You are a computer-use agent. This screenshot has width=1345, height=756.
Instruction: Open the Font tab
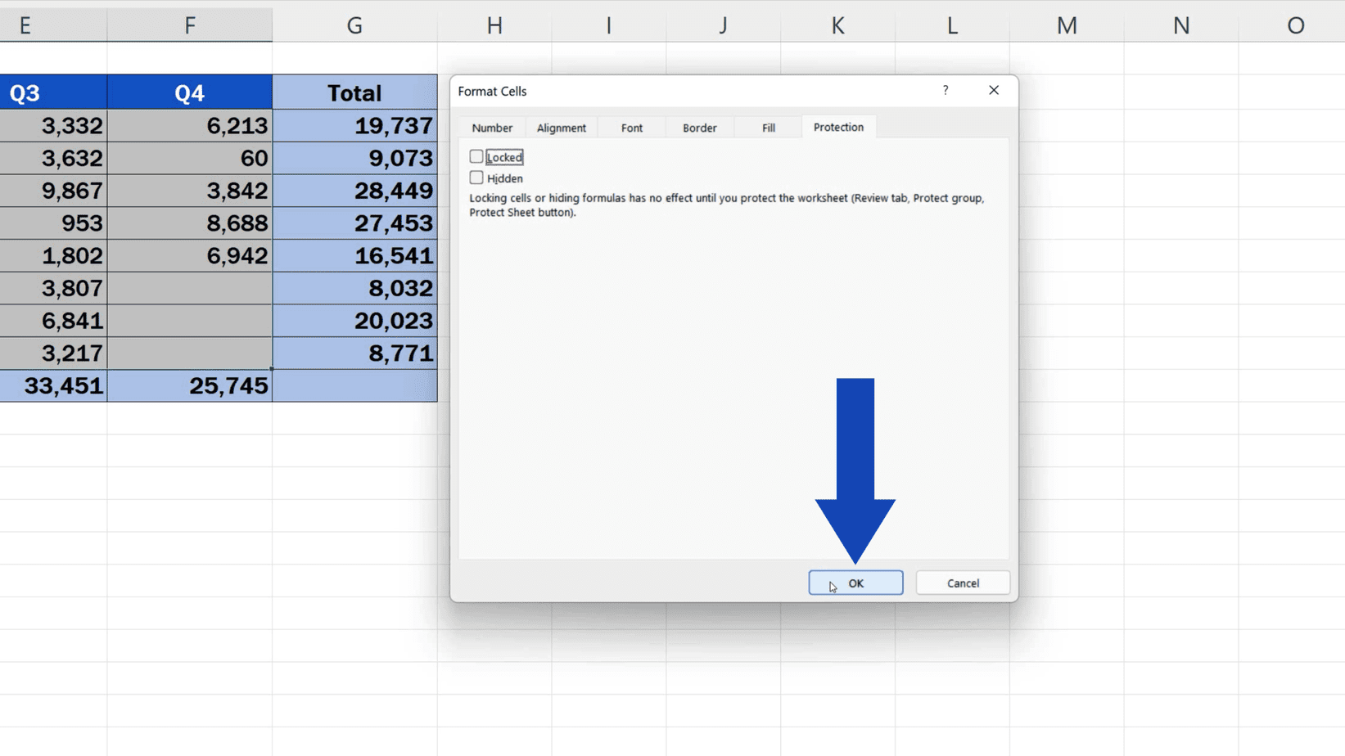(x=630, y=128)
